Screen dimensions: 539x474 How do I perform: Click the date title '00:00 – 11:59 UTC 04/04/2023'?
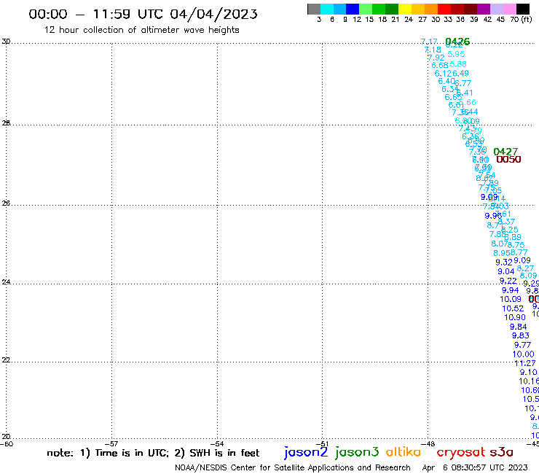coord(143,14)
